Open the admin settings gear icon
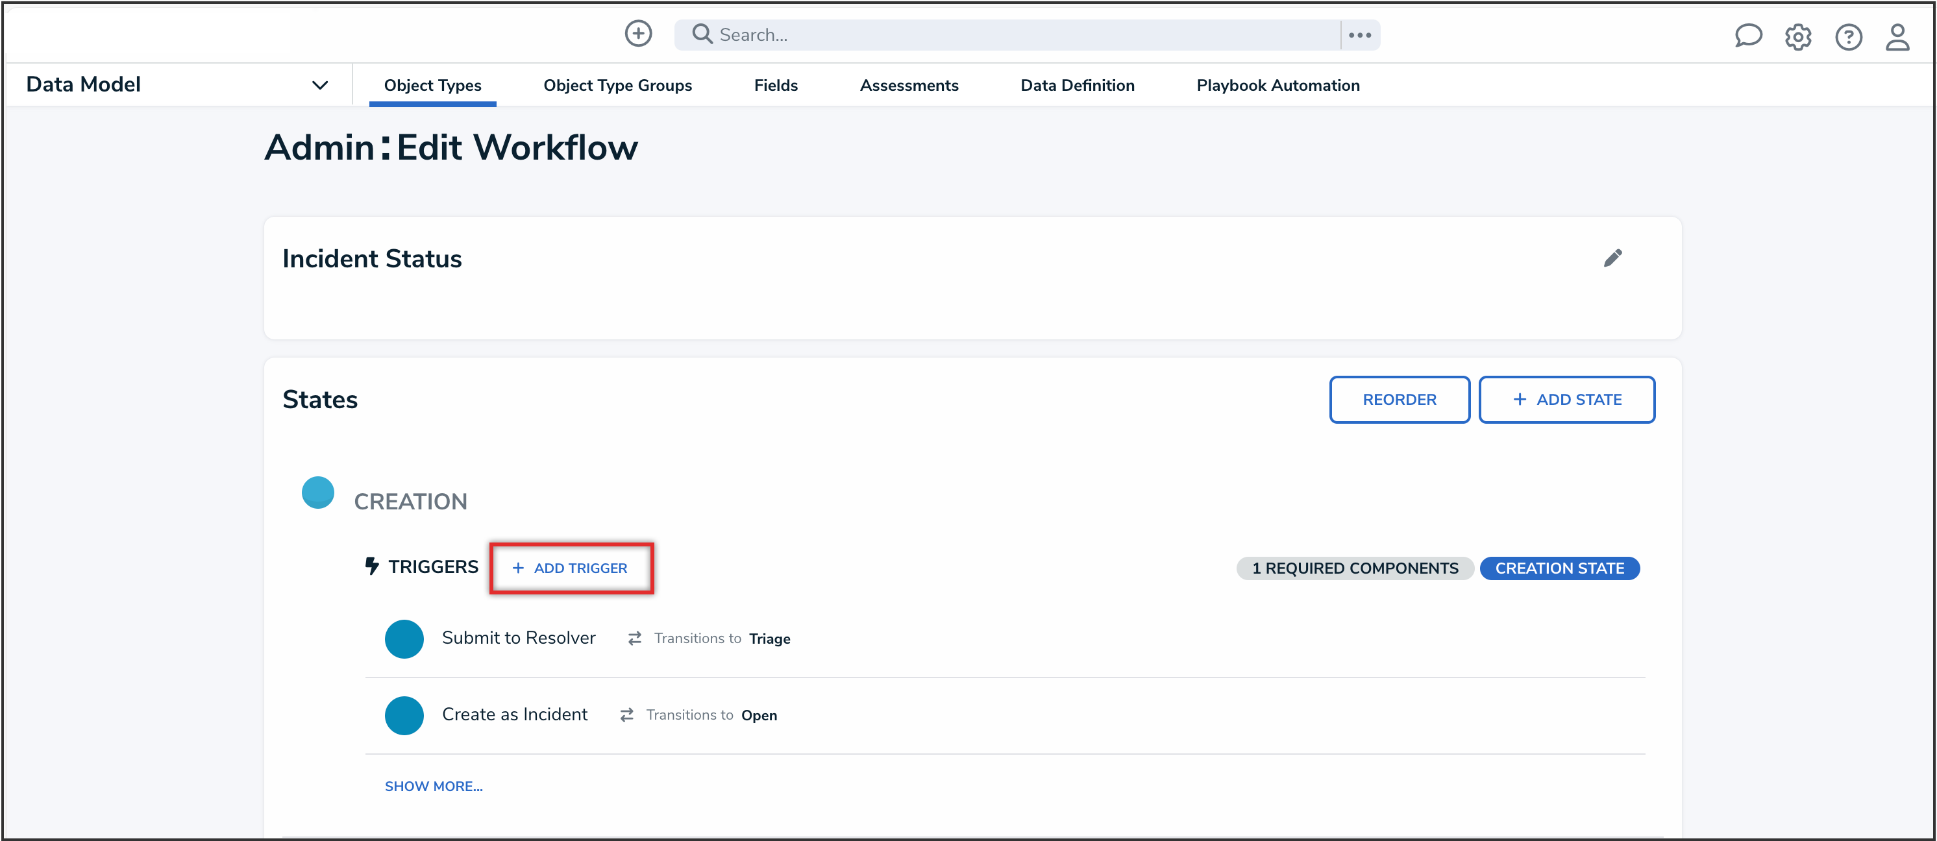 point(1798,37)
